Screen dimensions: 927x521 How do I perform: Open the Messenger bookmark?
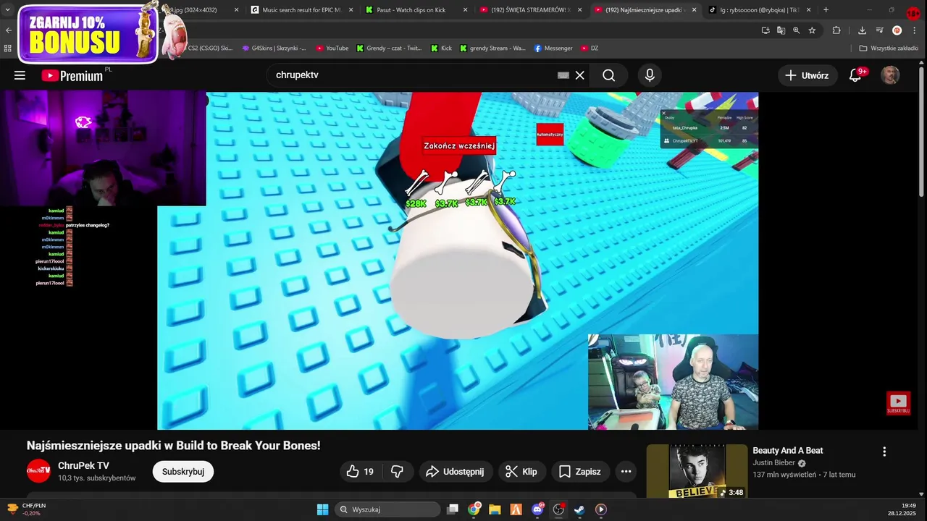[553, 48]
